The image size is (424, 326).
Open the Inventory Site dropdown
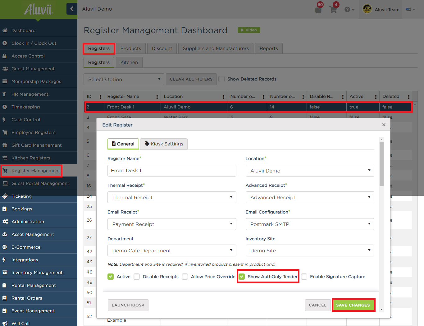tap(310, 250)
